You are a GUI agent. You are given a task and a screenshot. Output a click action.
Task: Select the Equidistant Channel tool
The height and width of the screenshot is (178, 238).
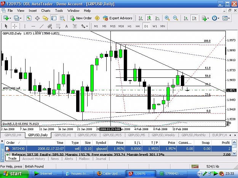[x=50, y=26]
